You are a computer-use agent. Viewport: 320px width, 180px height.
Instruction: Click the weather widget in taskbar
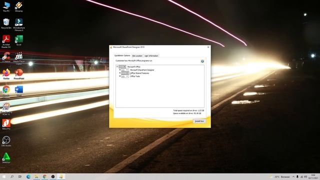click(x=280, y=176)
